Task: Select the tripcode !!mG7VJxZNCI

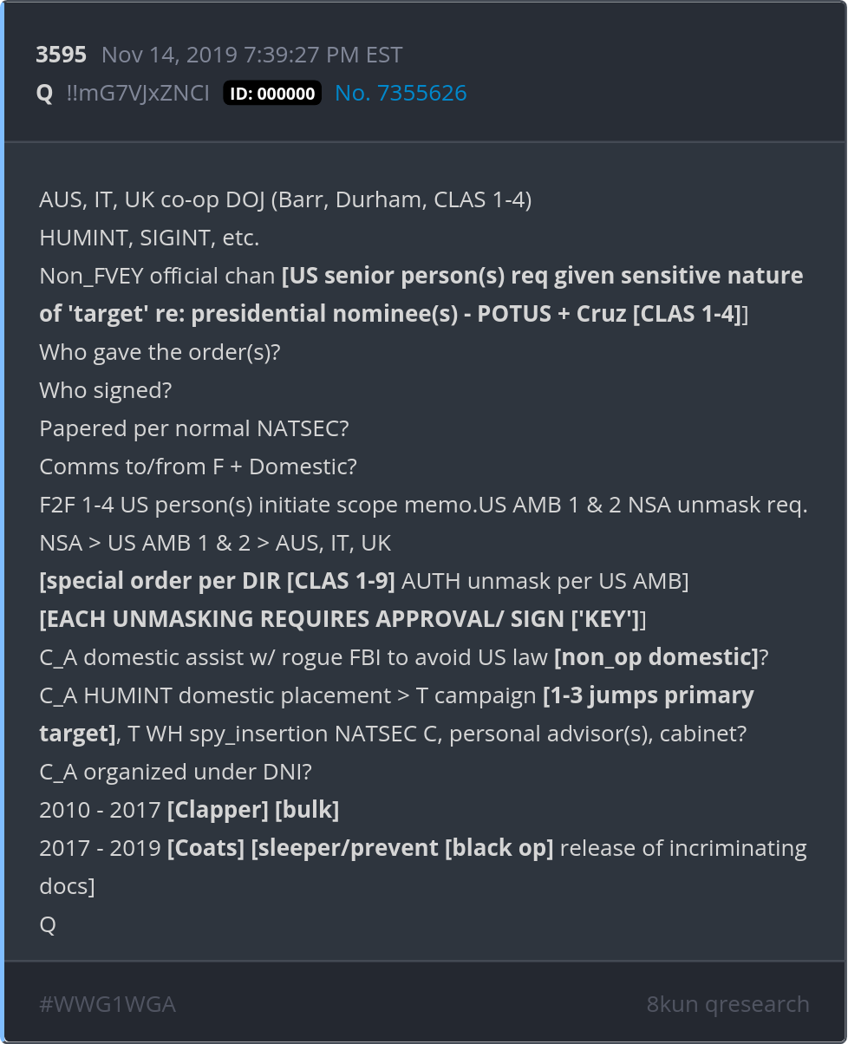Action: [x=138, y=93]
